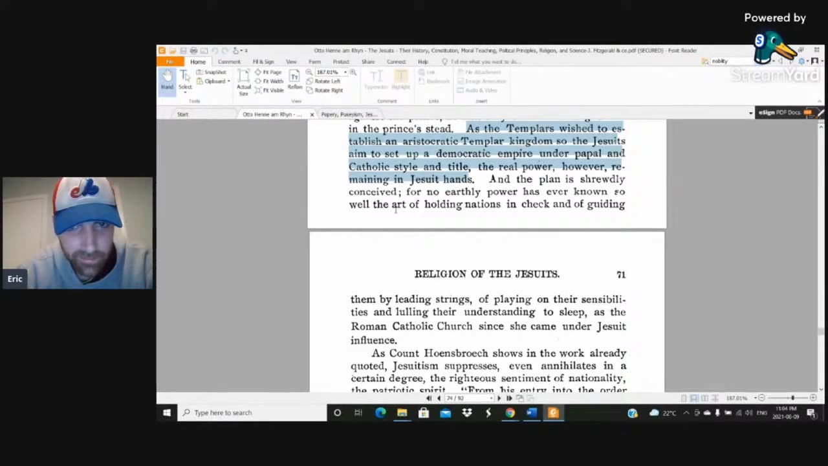Click the Type here to search box

click(252, 413)
